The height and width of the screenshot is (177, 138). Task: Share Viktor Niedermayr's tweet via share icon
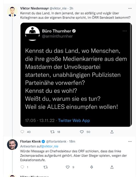pos(112,132)
